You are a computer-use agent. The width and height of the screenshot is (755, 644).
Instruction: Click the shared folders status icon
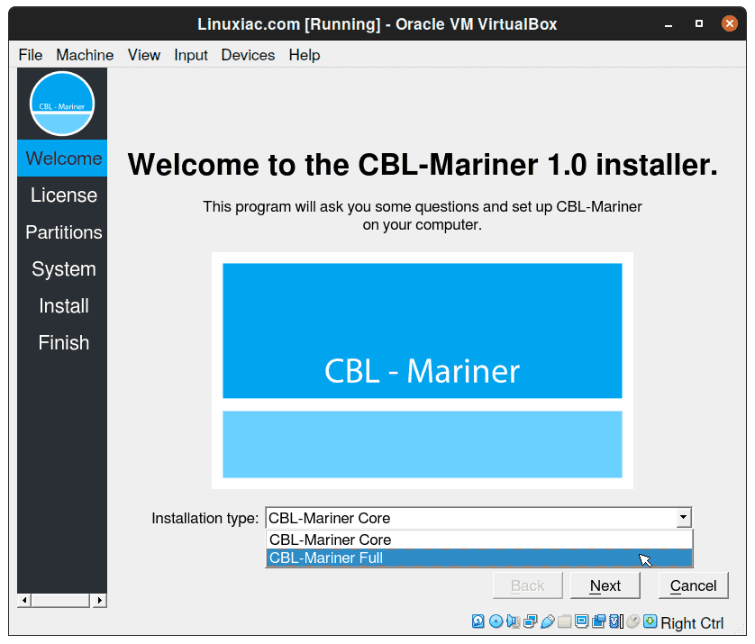[564, 621]
